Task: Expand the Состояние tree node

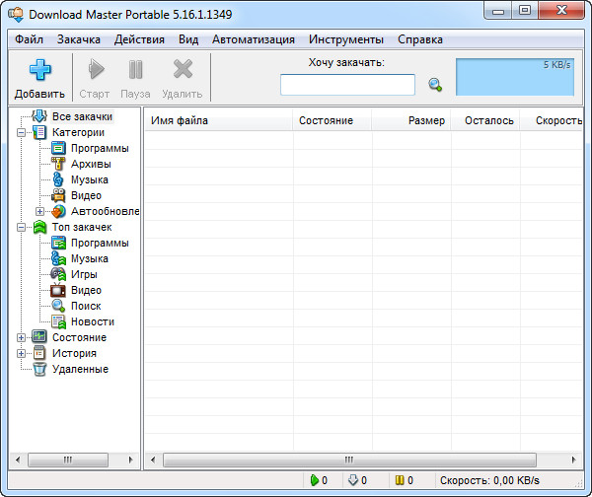Action: click(22, 337)
